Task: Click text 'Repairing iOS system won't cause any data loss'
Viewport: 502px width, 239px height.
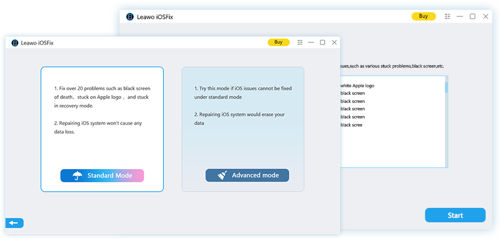Action: pos(98,128)
